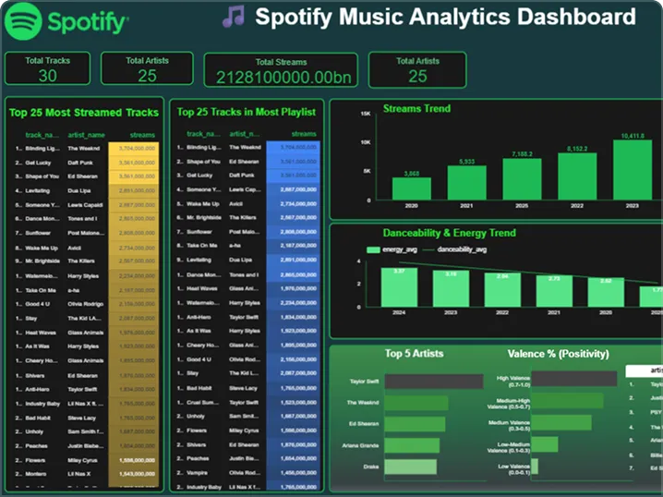The width and height of the screenshot is (663, 497).
Task: Click the danceability_avg legend entry
Action: point(455,249)
